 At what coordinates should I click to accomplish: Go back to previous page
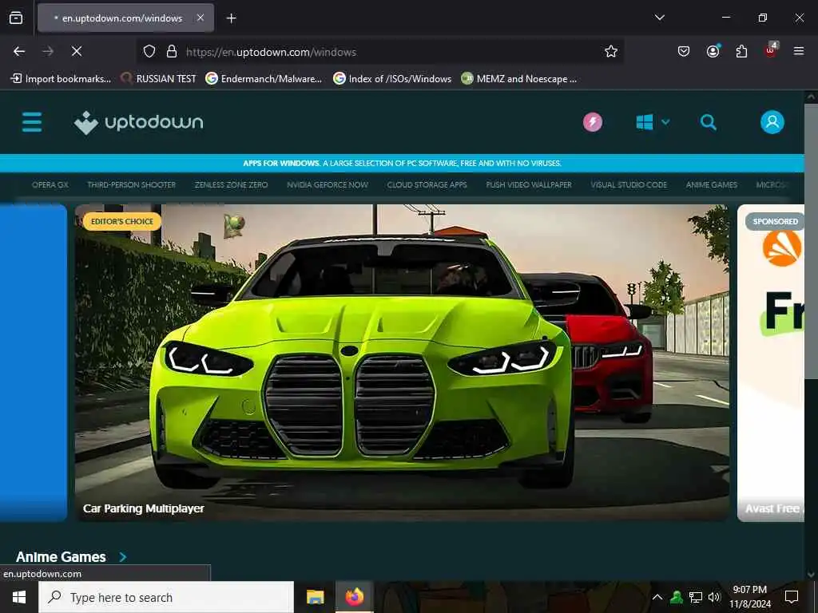[19, 51]
